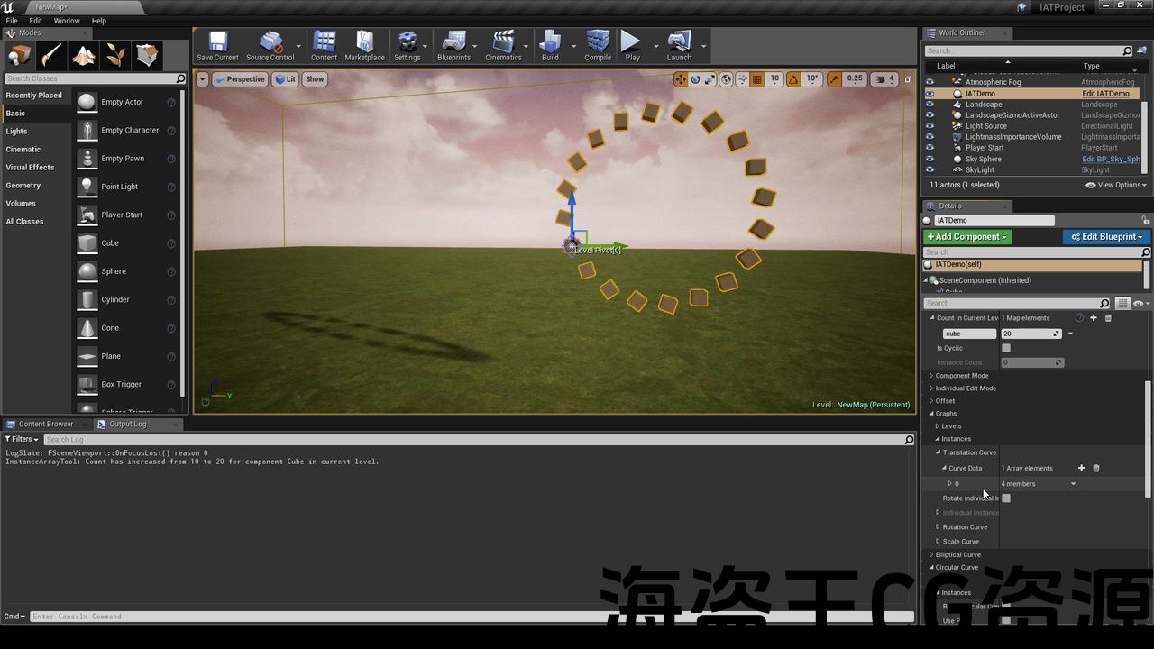
Task: Click the Add Component button
Action: (x=967, y=237)
